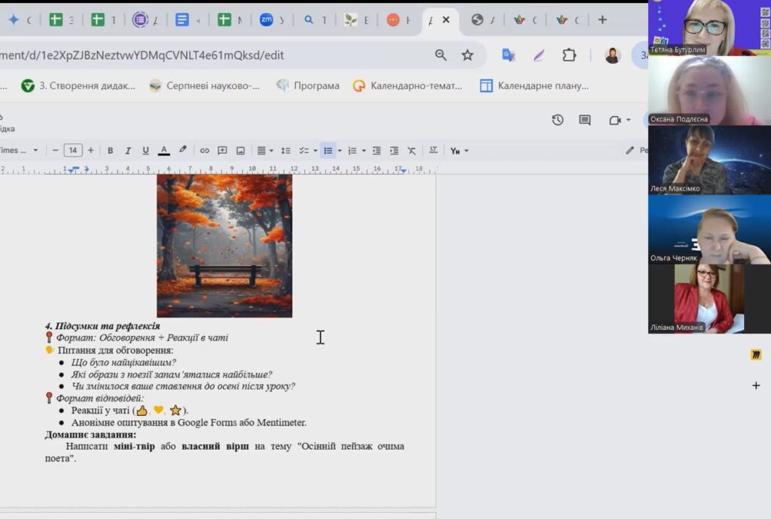Select Ольга Черняк video tile
The width and height of the screenshot is (771, 519).
click(x=709, y=229)
